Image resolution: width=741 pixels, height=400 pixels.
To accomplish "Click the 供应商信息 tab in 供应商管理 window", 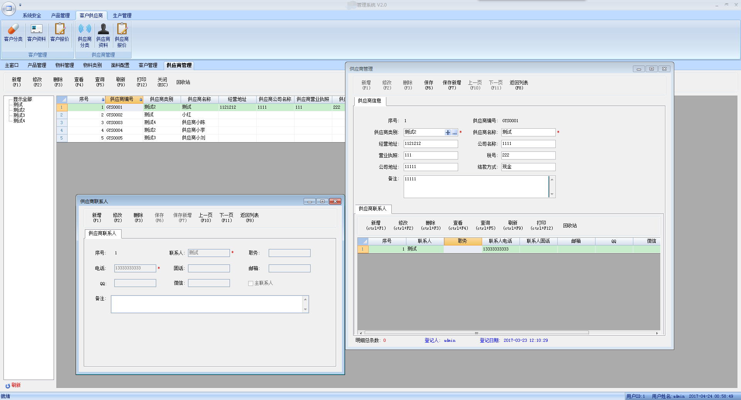I will coord(370,101).
